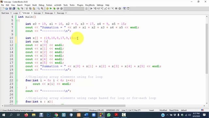209x118 pixels.
Task: Open Firefox from the taskbar
Action: point(26,115)
